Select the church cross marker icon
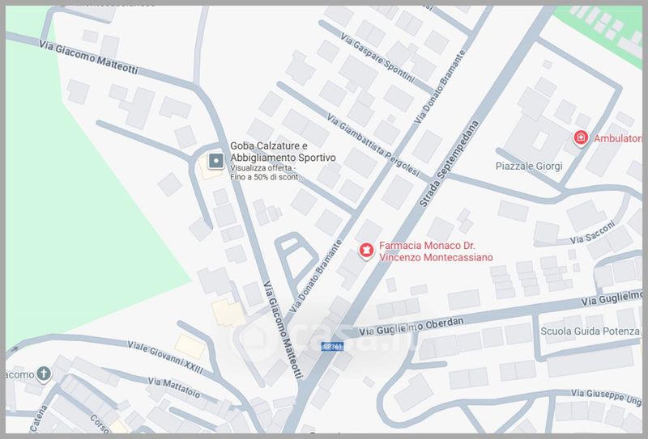 coord(43,374)
